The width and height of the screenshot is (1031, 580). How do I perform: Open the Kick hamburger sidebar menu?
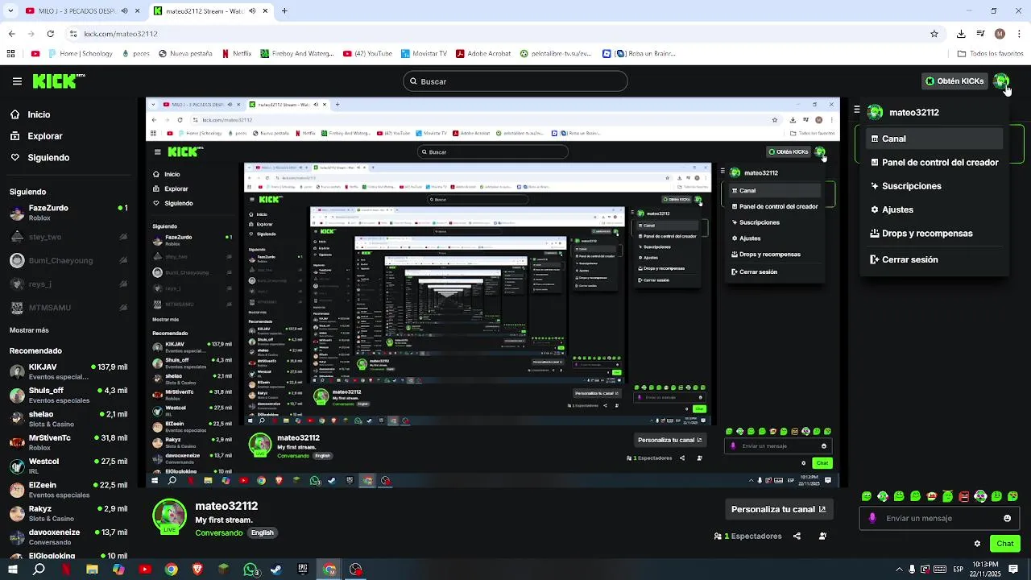tap(17, 81)
